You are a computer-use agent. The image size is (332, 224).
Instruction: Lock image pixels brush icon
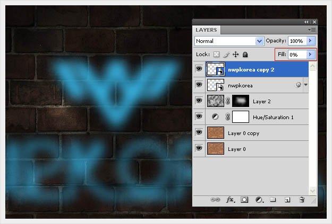[x=226, y=55]
